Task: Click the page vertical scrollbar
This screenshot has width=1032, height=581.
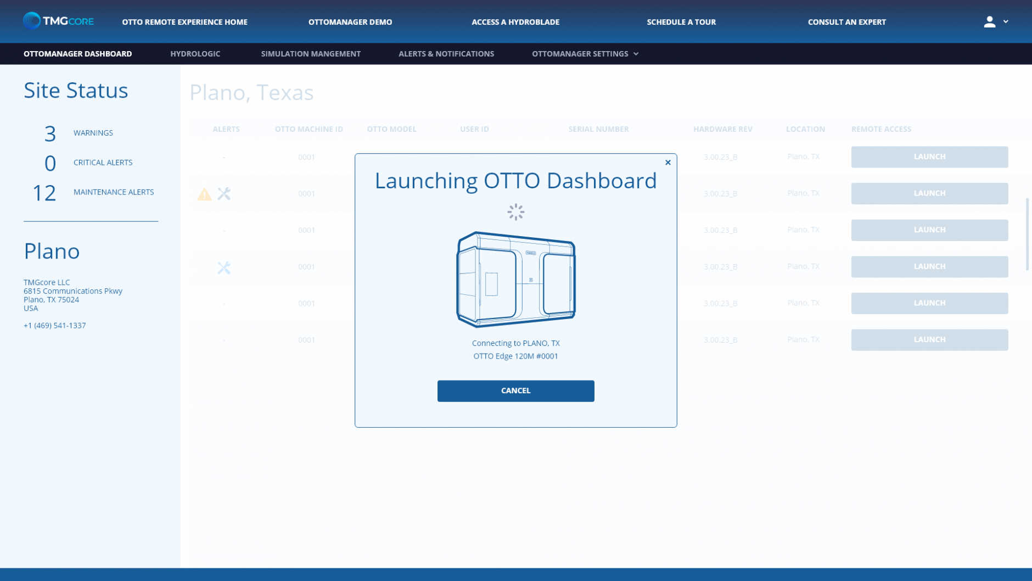Action: 1027,234
